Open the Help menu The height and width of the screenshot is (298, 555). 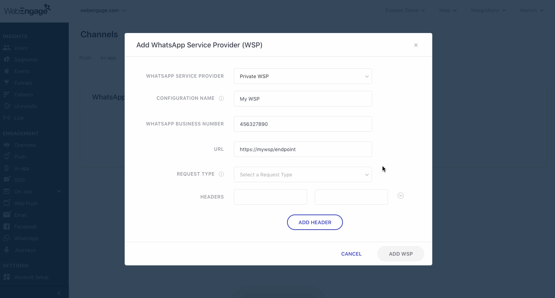click(448, 10)
